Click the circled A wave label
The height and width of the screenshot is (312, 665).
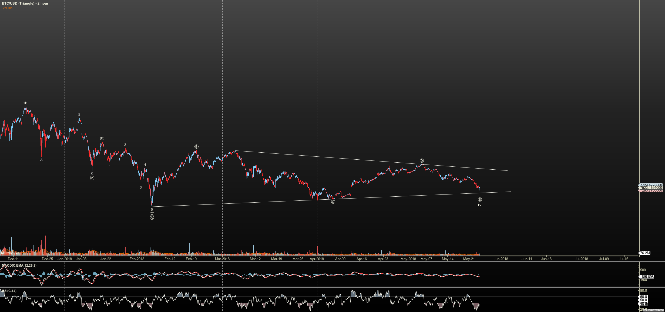152,218
